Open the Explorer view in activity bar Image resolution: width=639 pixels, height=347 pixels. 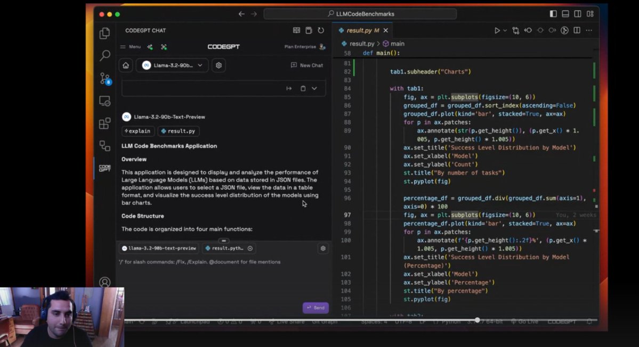pyautogui.click(x=105, y=33)
